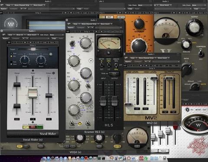The height and width of the screenshot is (162, 208).
Task: Click undo arrow in Vocal Rider Waves toolbar
Action: (14, 42)
